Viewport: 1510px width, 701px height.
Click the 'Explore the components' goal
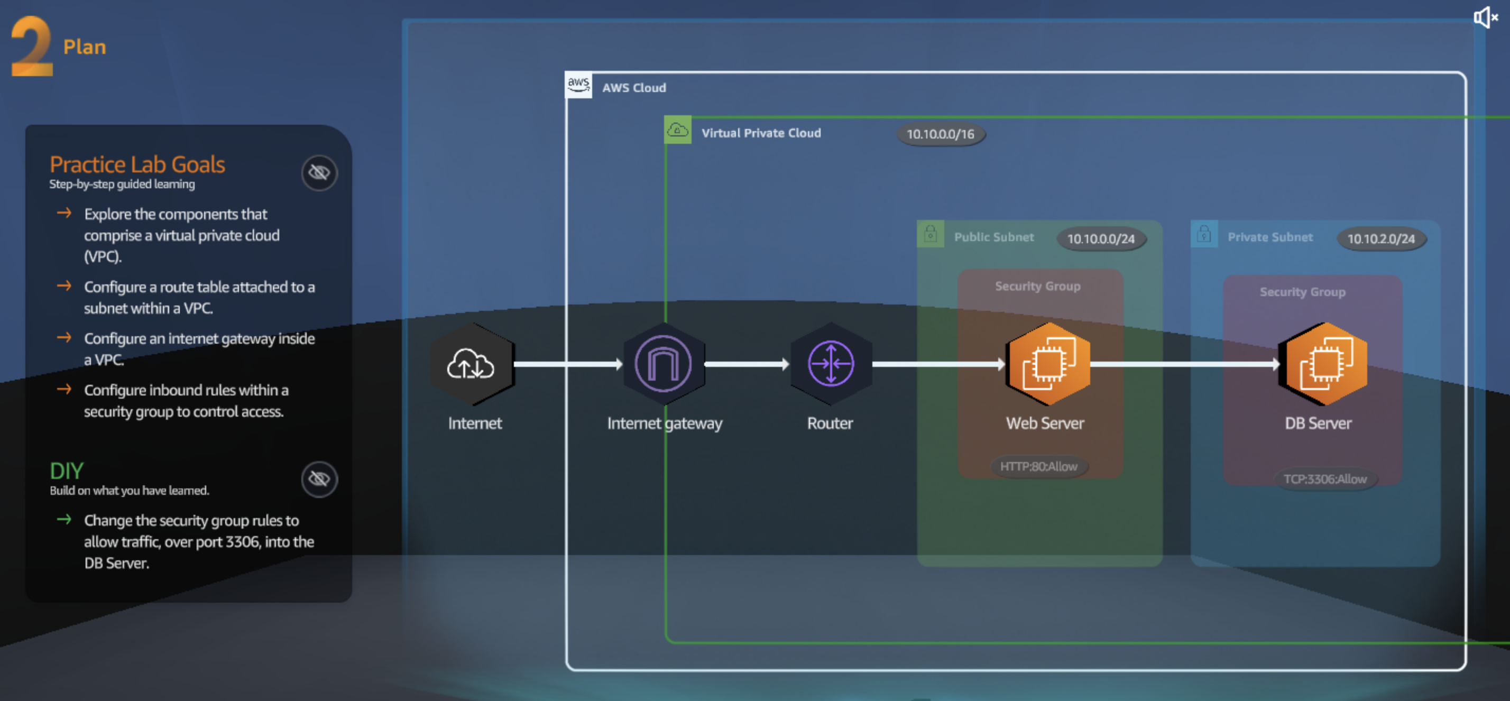point(182,235)
